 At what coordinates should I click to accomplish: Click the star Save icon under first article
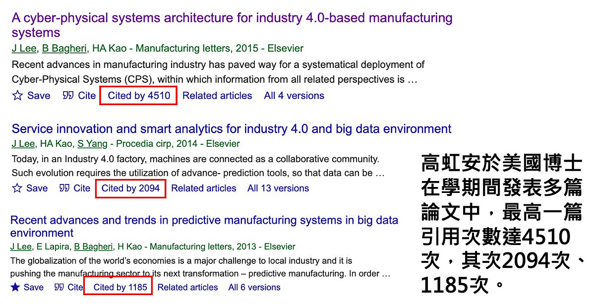tap(17, 96)
